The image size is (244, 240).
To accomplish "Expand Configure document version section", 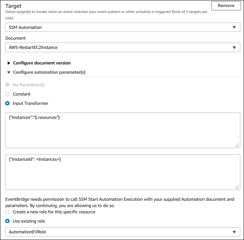I will click(42, 63).
